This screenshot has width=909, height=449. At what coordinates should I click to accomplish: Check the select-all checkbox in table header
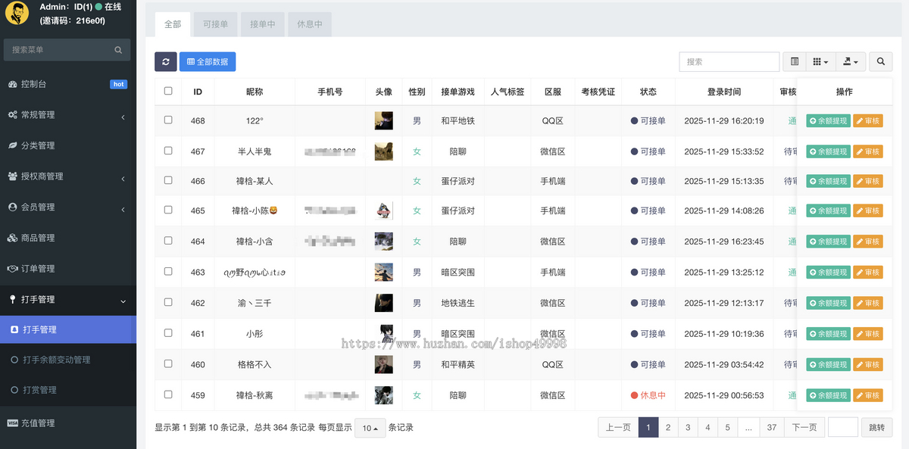pos(167,91)
